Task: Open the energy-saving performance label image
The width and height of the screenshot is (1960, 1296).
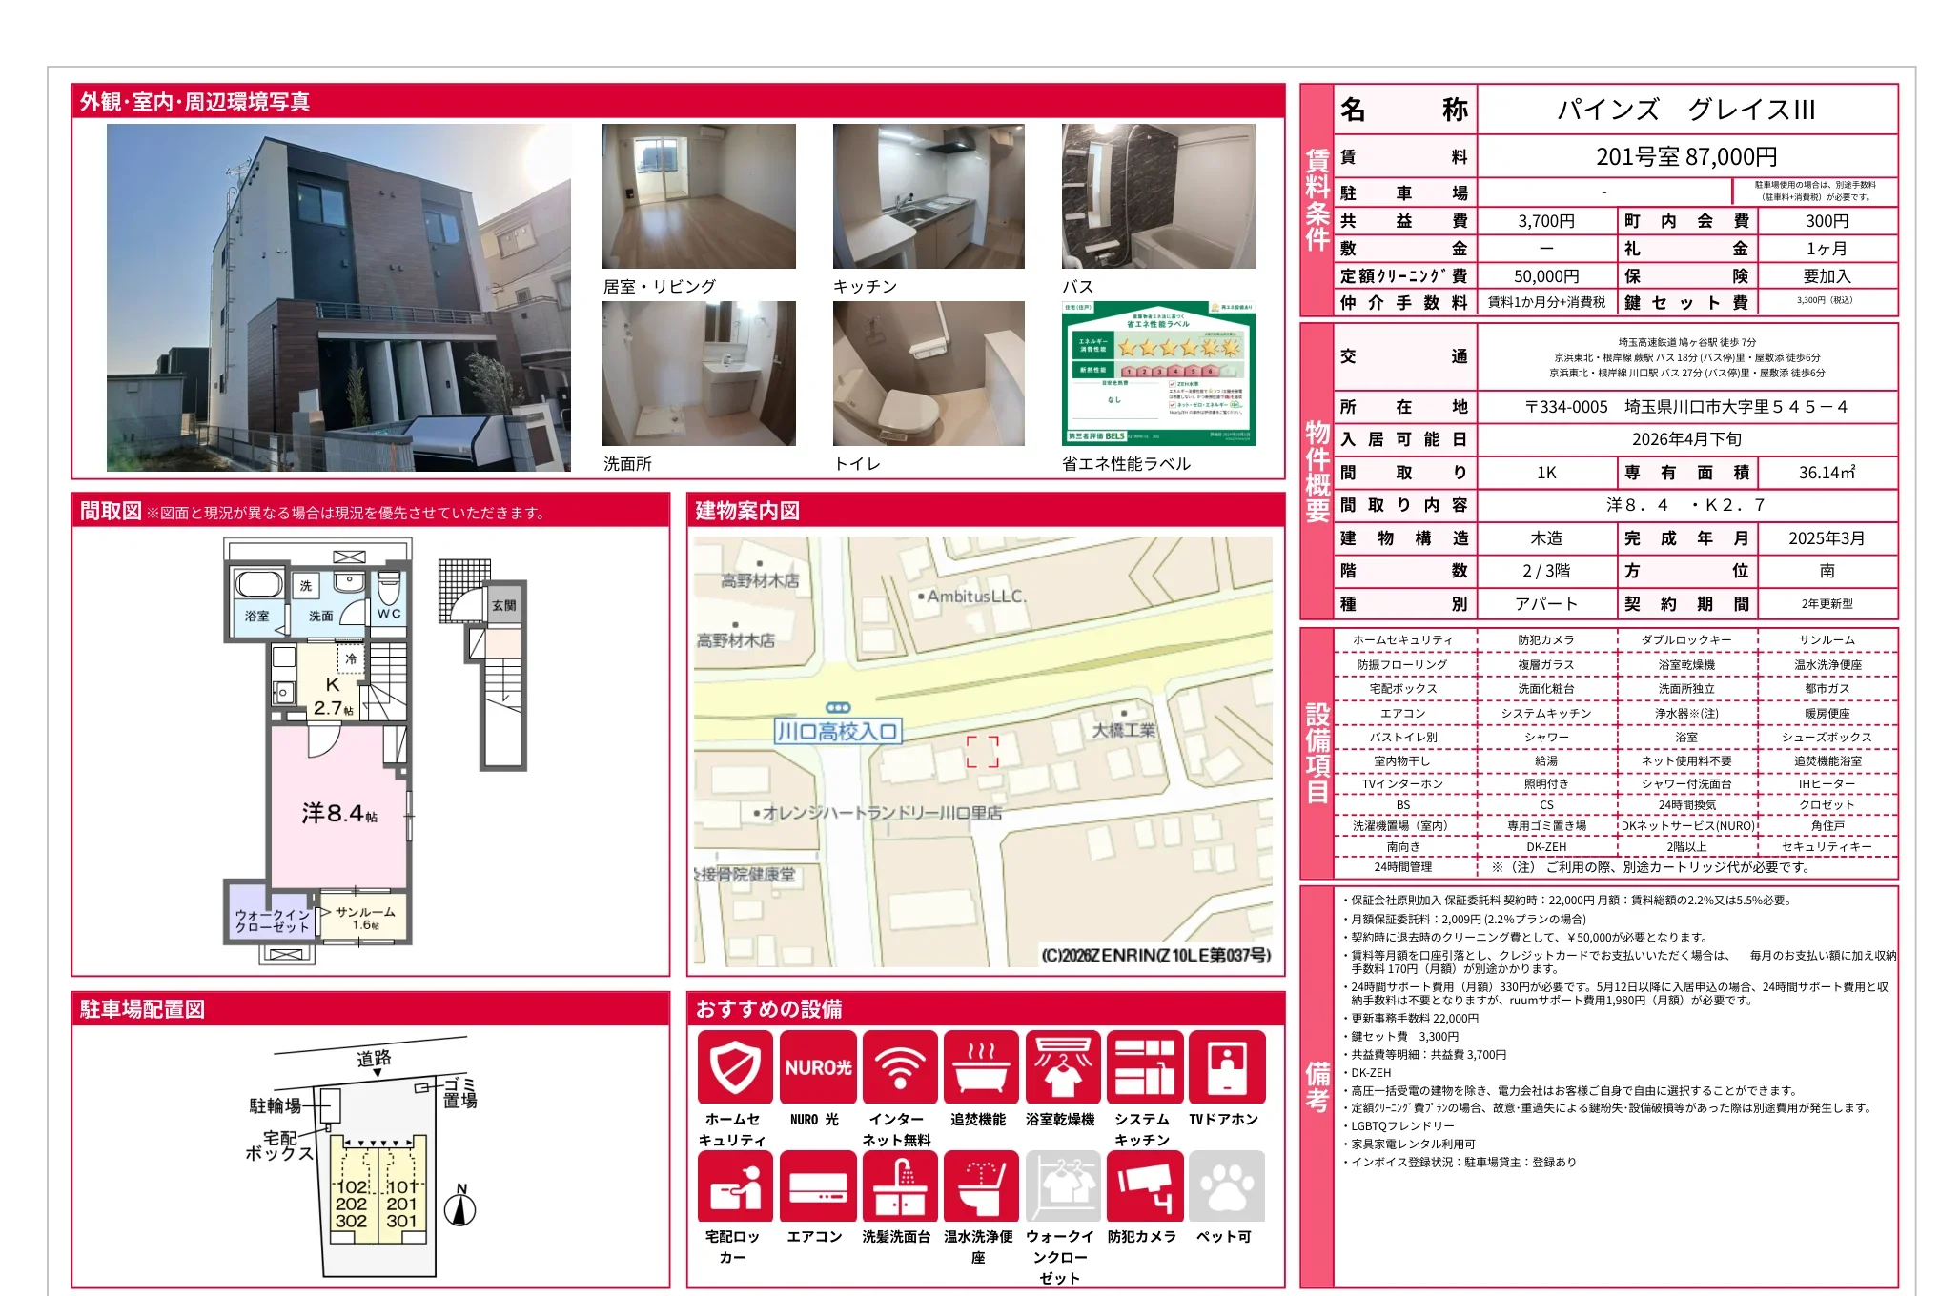Action: [x=1158, y=374]
